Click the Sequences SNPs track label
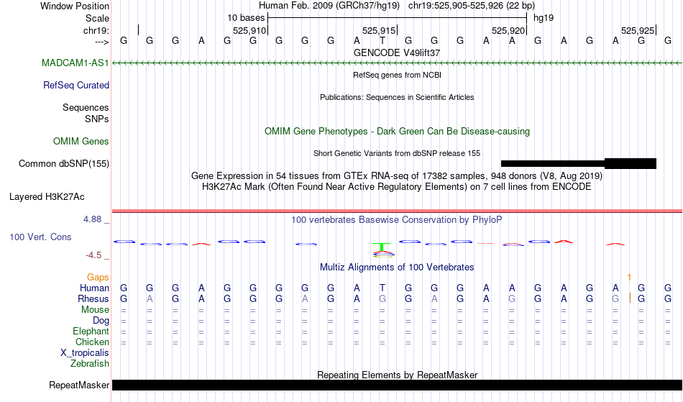The width and height of the screenshot is (683, 402). click(86, 113)
